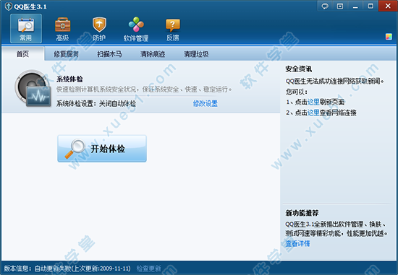
Task: Click the skin change color icon
Action: (389, 37)
